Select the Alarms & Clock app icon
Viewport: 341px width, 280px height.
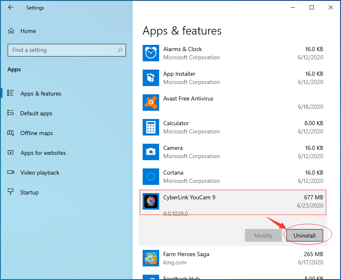point(151,53)
